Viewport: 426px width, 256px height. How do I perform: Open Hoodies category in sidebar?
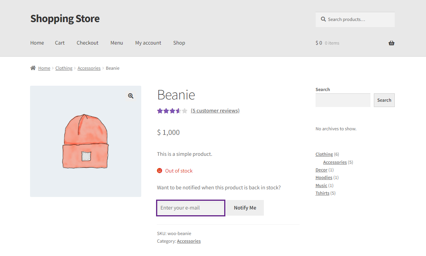click(x=324, y=178)
